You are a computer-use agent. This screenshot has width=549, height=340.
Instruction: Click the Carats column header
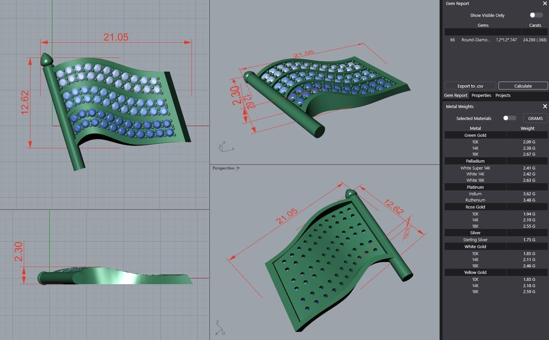click(x=535, y=25)
